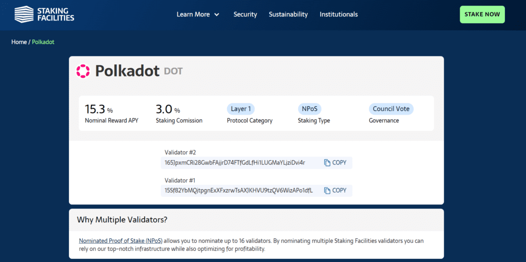Select the Validator #1 address text
This screenshot has width=526, height=262.
[x=238, y=191]
